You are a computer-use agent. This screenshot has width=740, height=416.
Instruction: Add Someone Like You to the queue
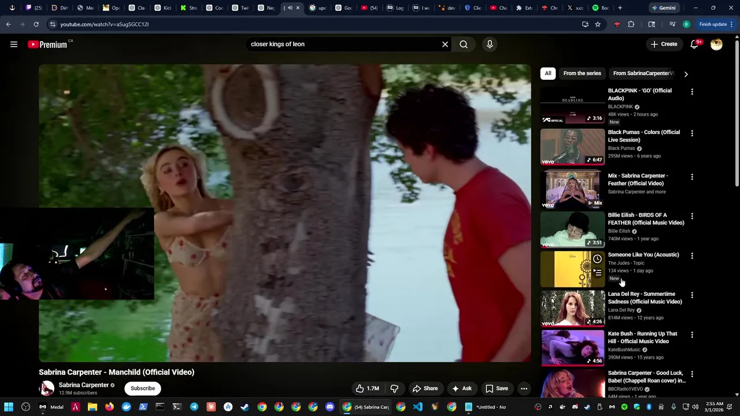(x=597, y=273)
